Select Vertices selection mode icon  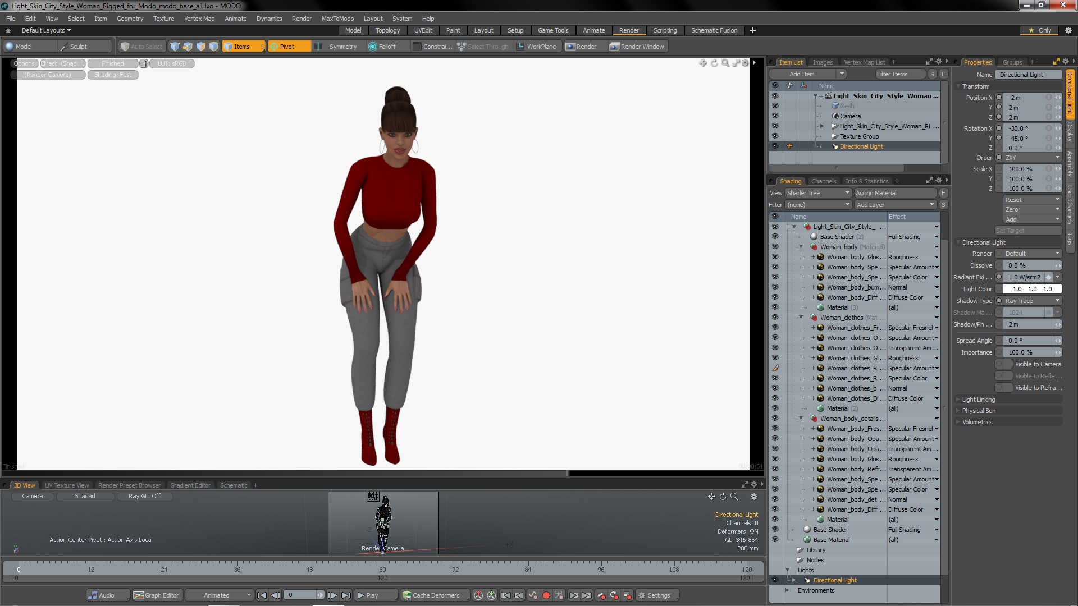[x=175, y=47]
